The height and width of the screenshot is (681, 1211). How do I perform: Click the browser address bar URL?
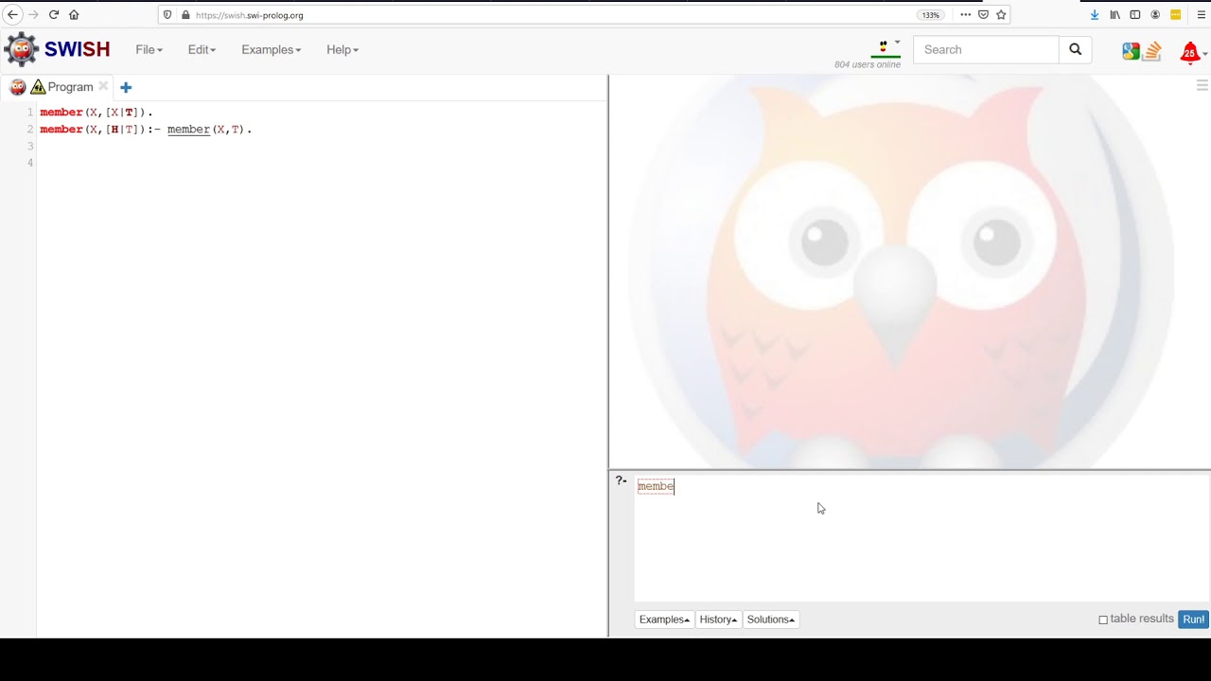point(250,15)
